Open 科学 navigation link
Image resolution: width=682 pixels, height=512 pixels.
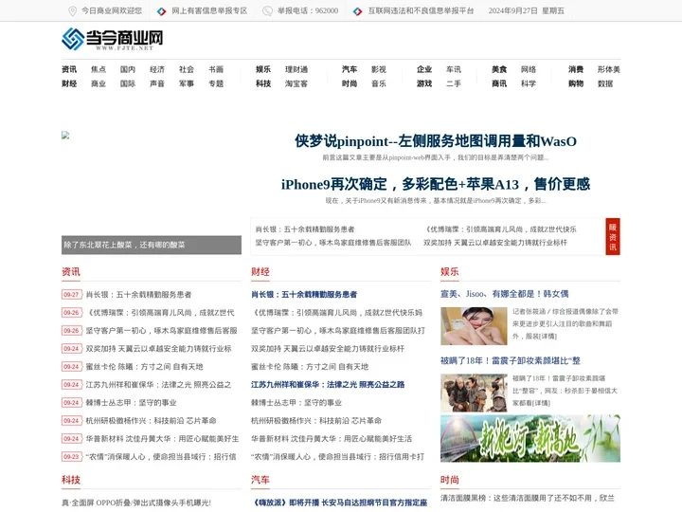529,83
